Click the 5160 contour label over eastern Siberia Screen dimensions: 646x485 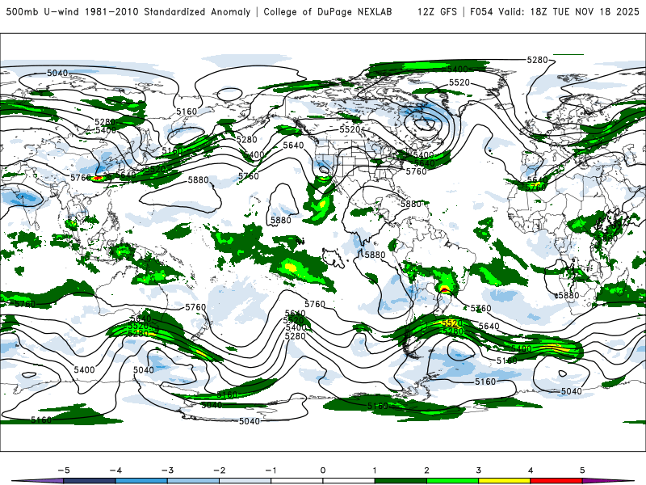click(x=187, y=112)
